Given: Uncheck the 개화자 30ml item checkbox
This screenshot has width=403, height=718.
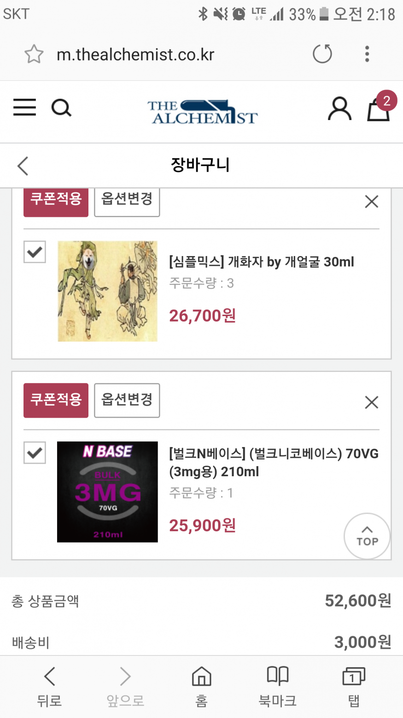Looking at the screenshot, I should (35, 252).
